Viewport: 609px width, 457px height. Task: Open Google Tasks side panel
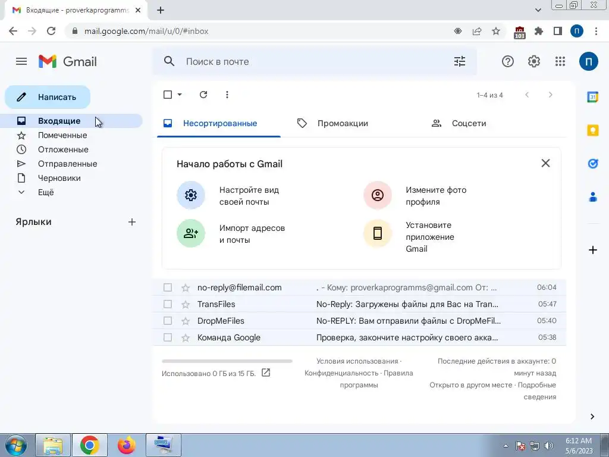pyautogui.click(x=593, y=164)
